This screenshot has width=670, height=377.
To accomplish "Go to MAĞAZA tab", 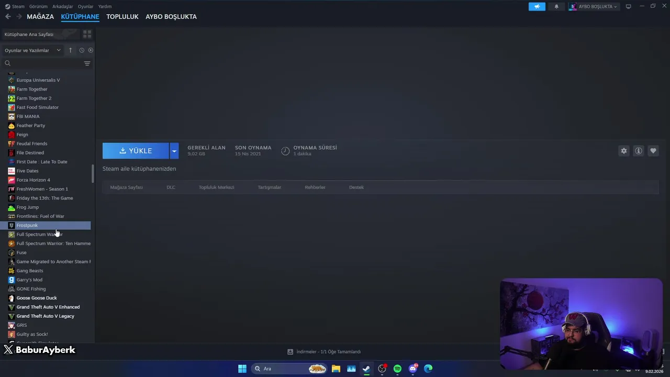I will pos(40,17).
